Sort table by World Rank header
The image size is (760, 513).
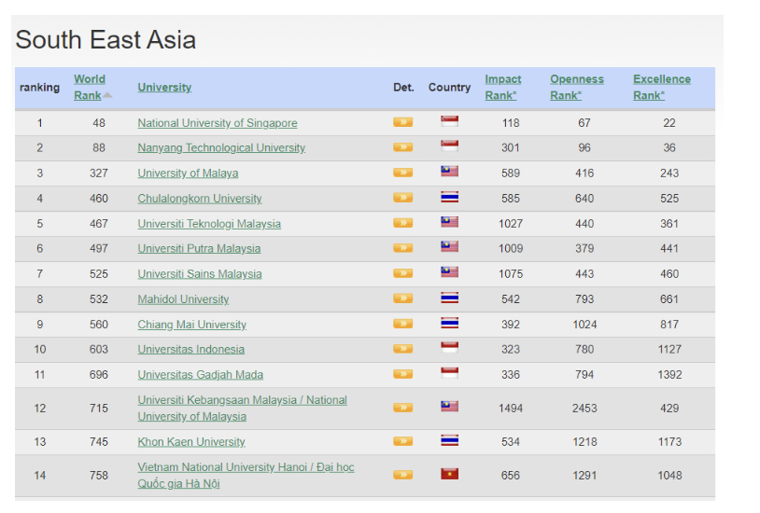(x=90, y=87)
